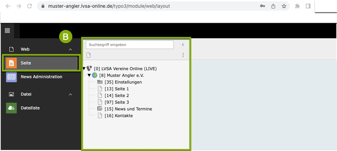Collapse the LVSA Vereine Online root node
This screenshot has width=337, height=151.
tap(84, 68)
